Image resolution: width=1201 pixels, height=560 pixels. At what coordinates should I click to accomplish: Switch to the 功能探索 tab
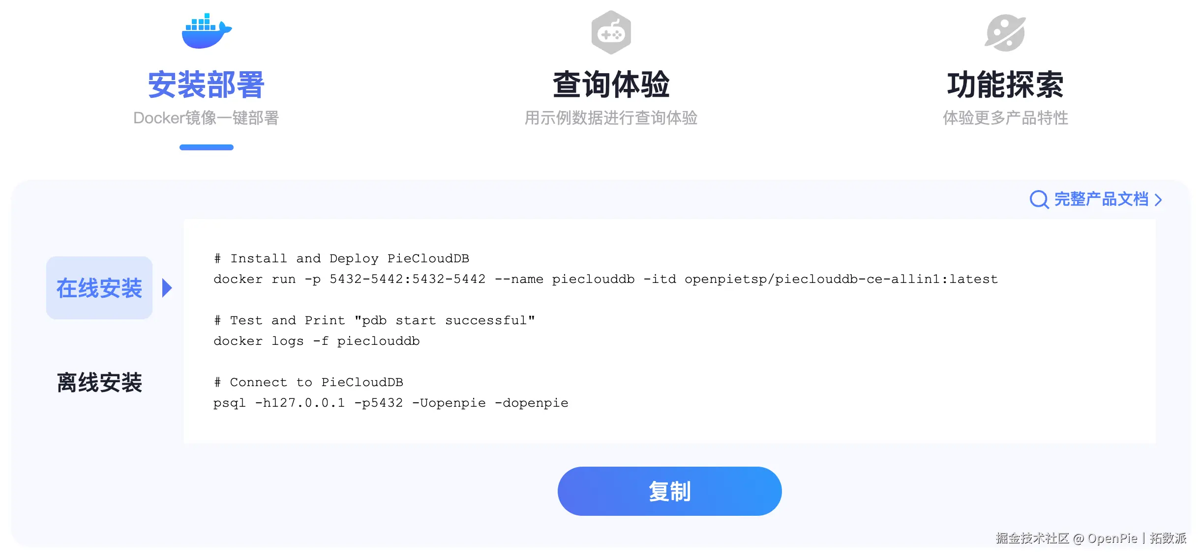[1005, 84]
